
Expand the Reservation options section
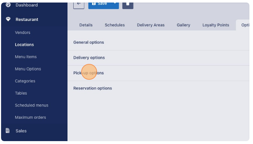[158, 88]
